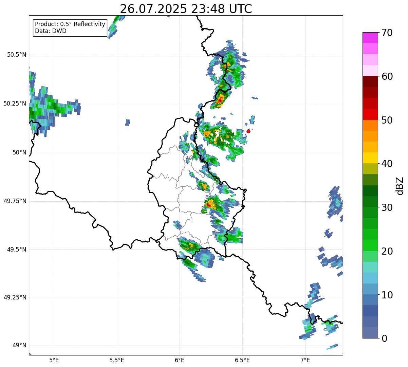This screenshot has width=408, height=367.
Task: Pick the magenta swatch at colorbar top
Action: point(370,38)
